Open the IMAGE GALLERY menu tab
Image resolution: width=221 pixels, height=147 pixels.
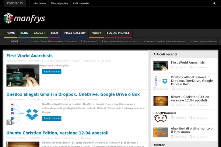(74, 33)
